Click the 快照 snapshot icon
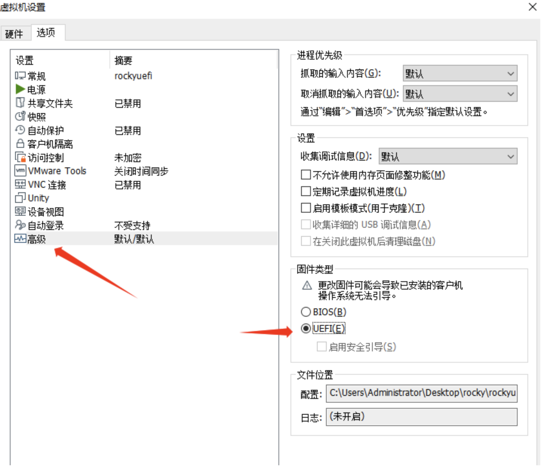The height and width of the screenshot is (466, 541). tap(20, 116)
